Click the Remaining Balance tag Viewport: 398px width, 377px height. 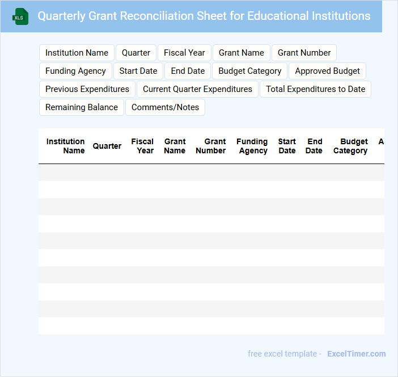point(82,107)
